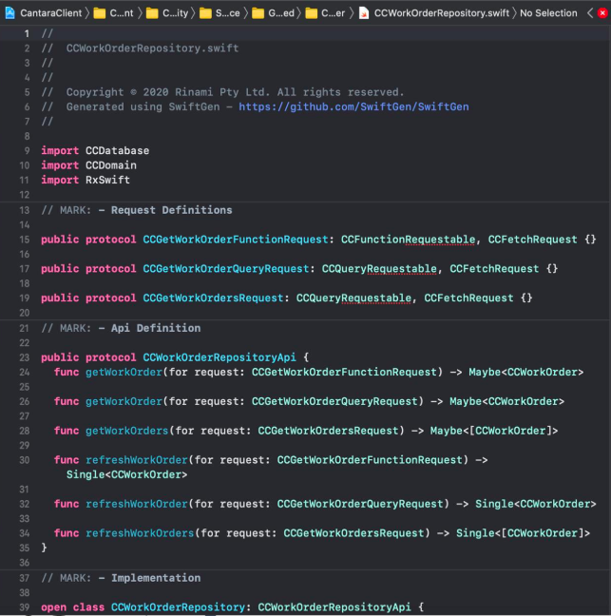Click the CCWorkOrderRepositoryApi protocol name declaration

pos(219,357)
